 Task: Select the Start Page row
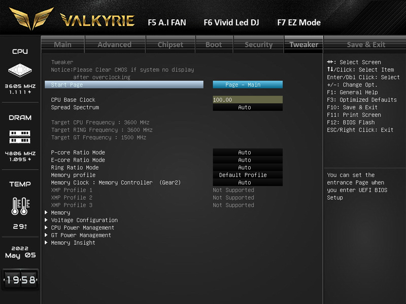124,85
